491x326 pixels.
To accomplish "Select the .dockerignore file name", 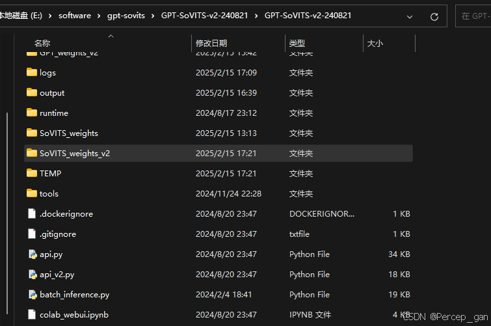I will [66, 214].
